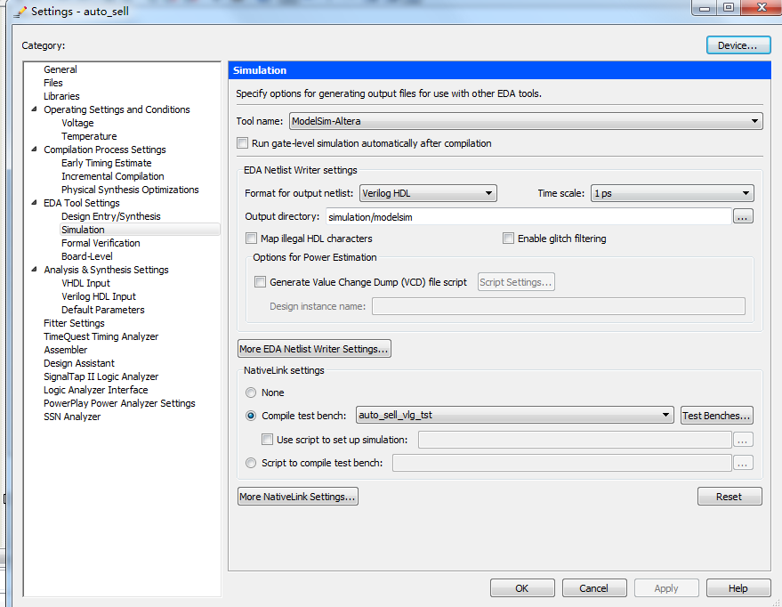The image size is (782, 607).
Task: Open PowerPlay Power Analyzer Settings
Action: [119, 403]
